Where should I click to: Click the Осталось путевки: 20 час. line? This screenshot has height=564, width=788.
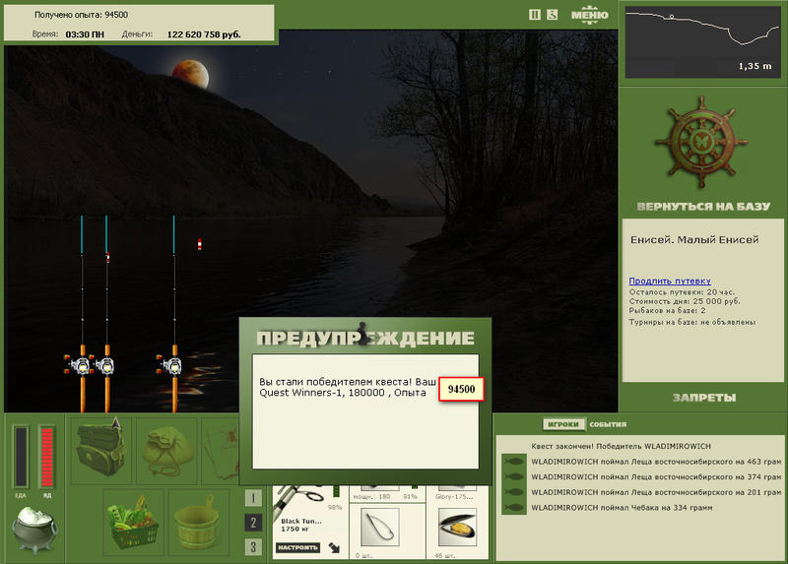point(682,291)
